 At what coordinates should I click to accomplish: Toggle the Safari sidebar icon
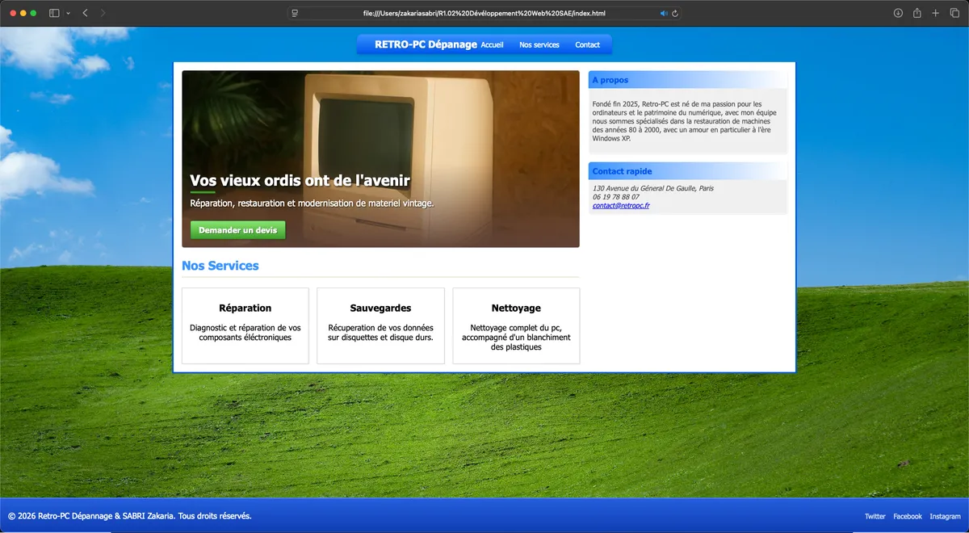(x=54, y=13)
